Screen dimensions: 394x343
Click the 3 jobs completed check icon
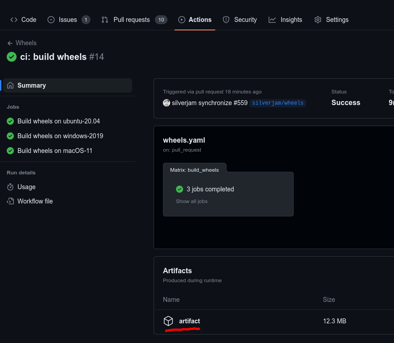(x=180, y=189)
